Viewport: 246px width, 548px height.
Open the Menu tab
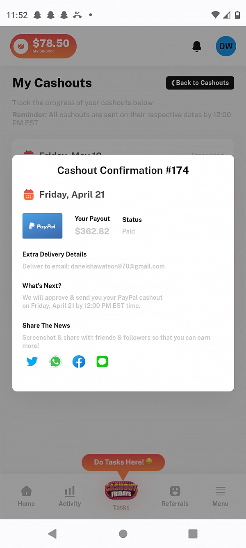[x=220, y=496]
